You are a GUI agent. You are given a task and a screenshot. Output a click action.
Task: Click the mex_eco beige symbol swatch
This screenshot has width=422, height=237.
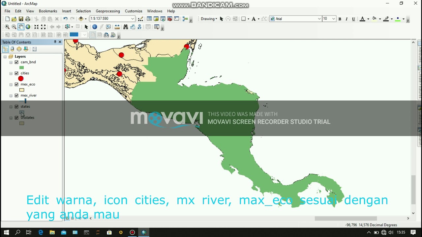[22, 90]
